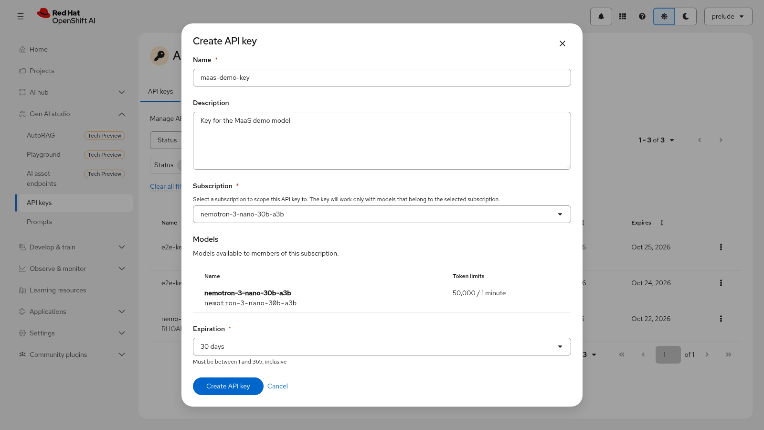Image resolution: width=764 pixels, height=430 pixels.
Task: Open the Expiration 30 days dropdown
Action: tap(382, 346)
